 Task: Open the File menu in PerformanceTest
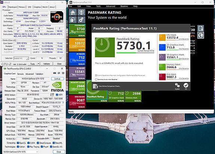point(70,6)
